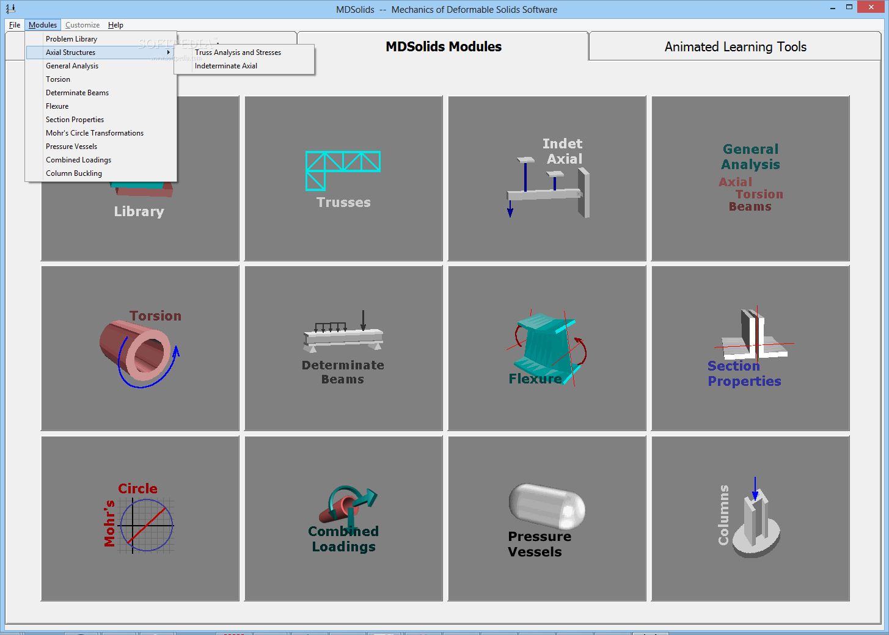This screenshot has height=635, width=889.
Task: Open the Pressure Vessels module tile
Action: (x=547, y=518)
